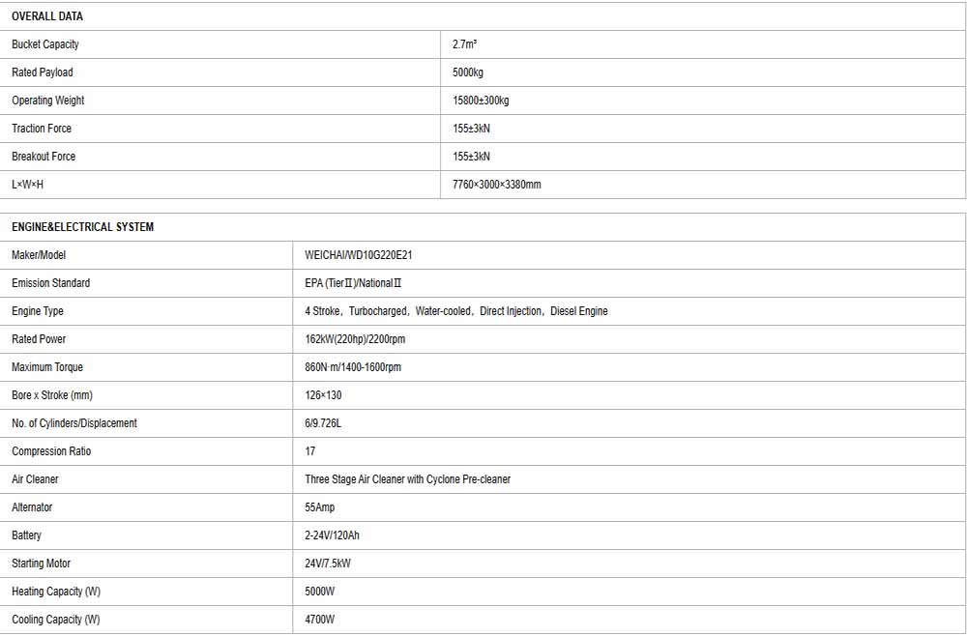Select the Rated Payload 5000kg value

[467, 72]
